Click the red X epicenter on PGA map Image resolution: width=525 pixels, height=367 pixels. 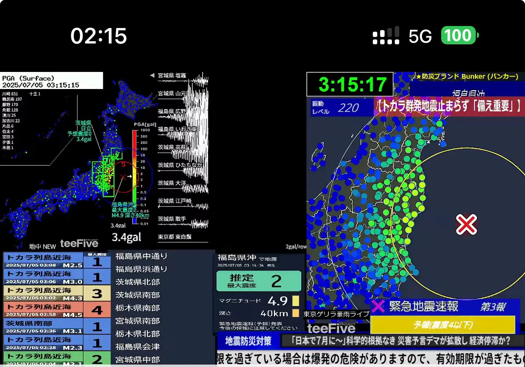pyautogui.click(x=123, y=177)
